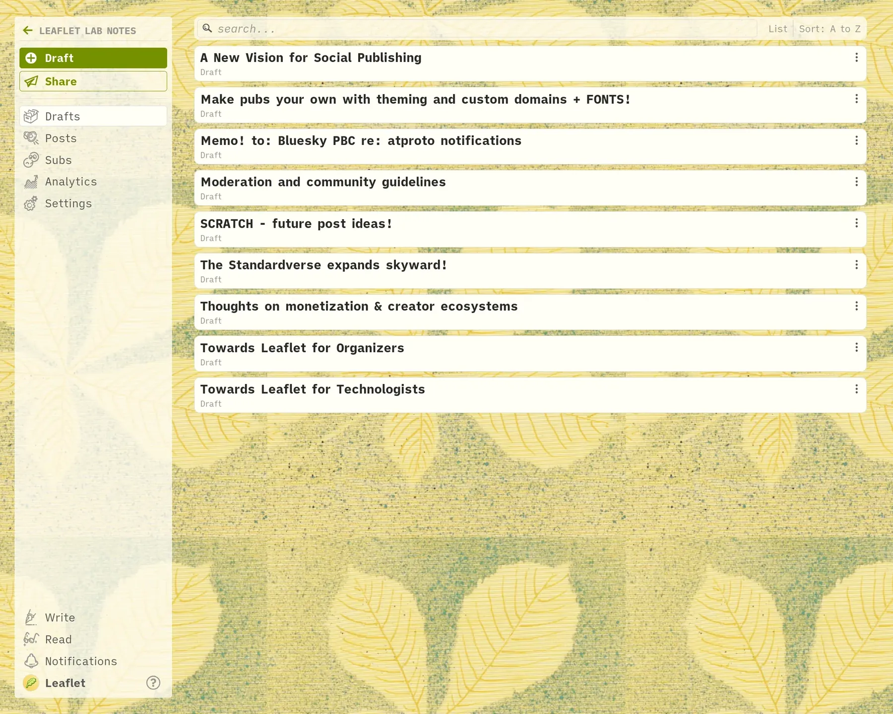Click the paper plane Share icon
This screenshot has width=893, height=714.
tap(31, 81)
